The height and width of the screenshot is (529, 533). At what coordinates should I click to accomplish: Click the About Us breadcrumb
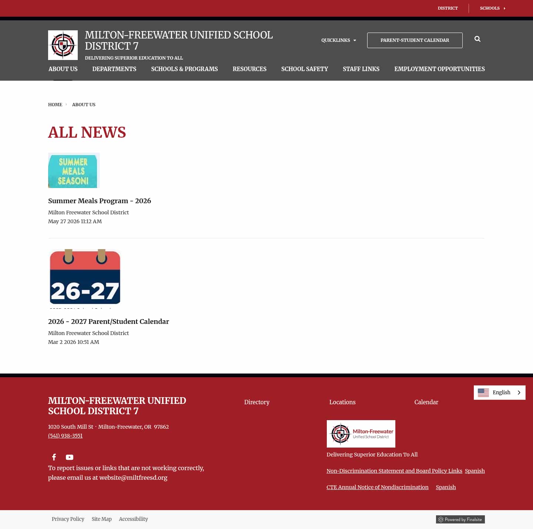[x=84, y=105]
